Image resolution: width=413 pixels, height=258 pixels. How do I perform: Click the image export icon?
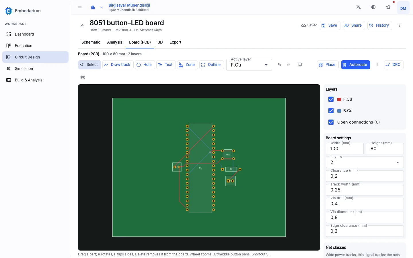300,65
